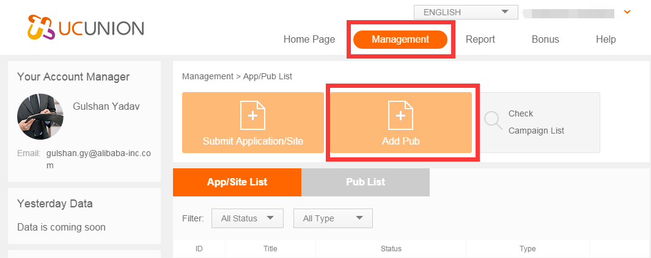The height and width of the screenshot is (258, 651).
Task: Click the Status column header
Action: [x=391, y=249]
